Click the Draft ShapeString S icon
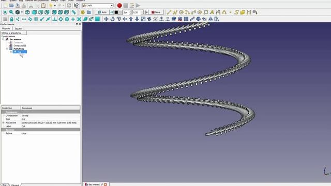This screenshot has width=331, height=186. (236, 12)
